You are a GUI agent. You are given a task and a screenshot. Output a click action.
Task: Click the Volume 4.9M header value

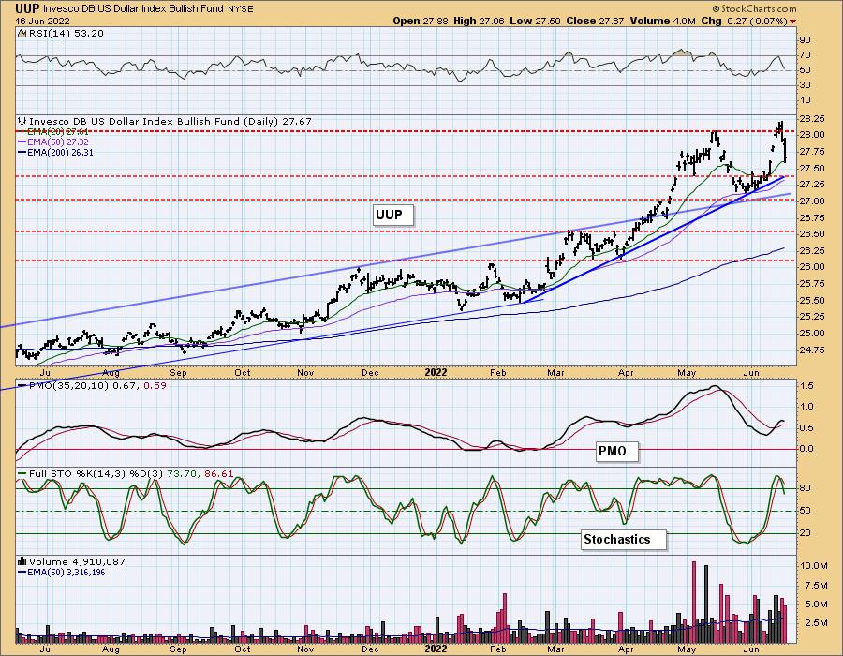[x=663, y=21]
